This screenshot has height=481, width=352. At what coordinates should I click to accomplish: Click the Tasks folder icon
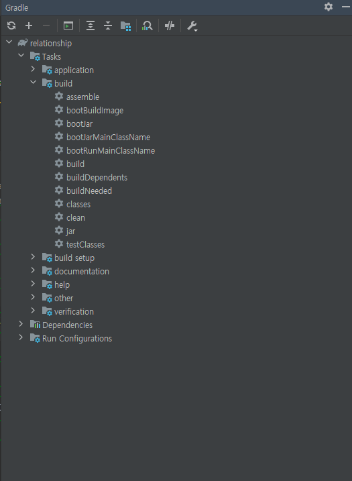click(35, 56)
